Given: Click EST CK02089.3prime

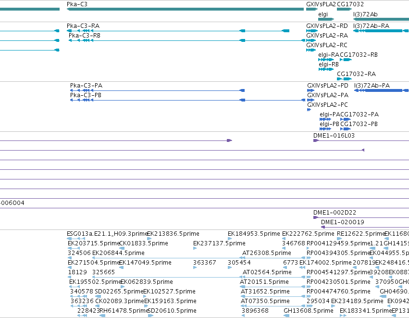Looking at the screenshot, I should click(97, 306).
